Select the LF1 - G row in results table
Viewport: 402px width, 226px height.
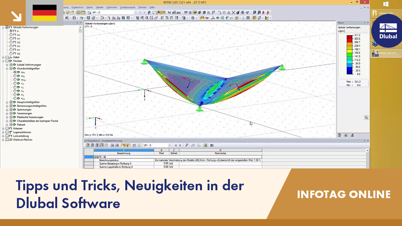tap(178, 157)
